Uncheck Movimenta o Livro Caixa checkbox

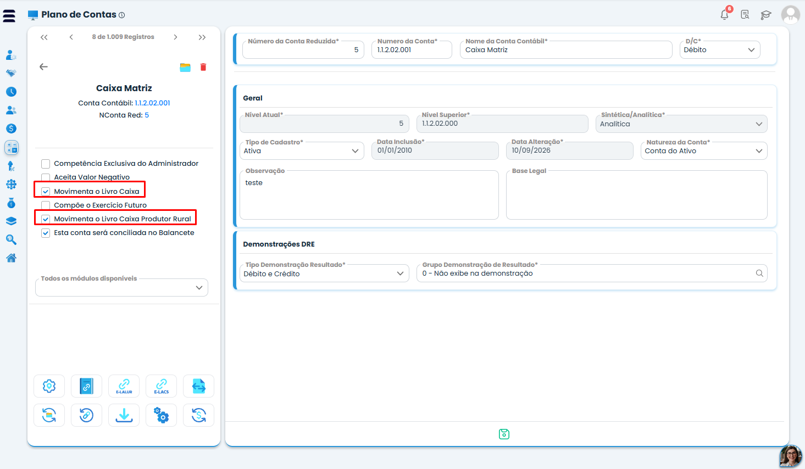46,192
